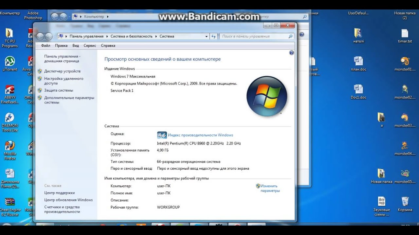Open the Правка menu
The height and width of the screenshot is (235, 419).
61,46
